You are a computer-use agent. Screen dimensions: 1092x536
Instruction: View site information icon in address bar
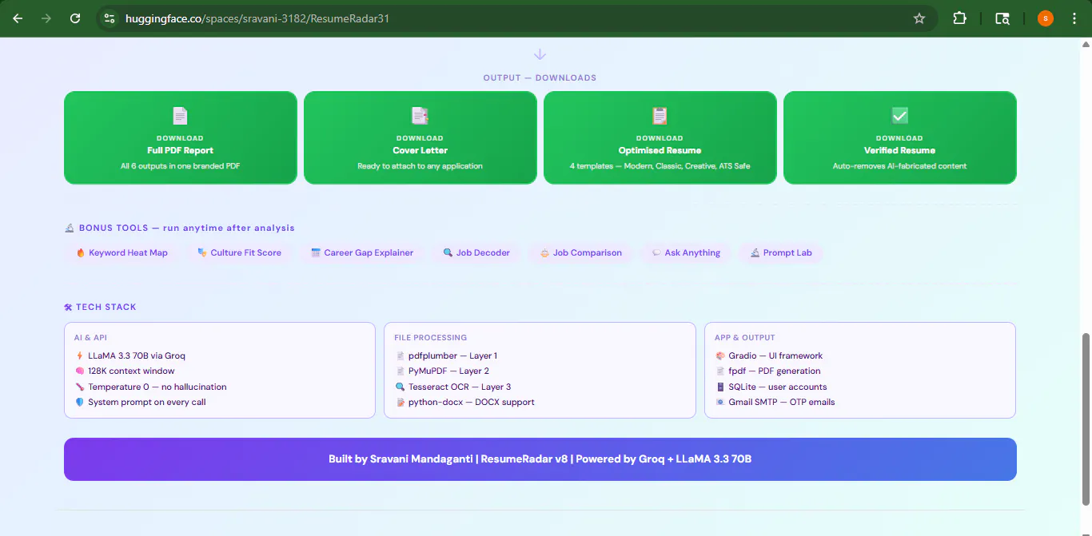tap(110, 18)
